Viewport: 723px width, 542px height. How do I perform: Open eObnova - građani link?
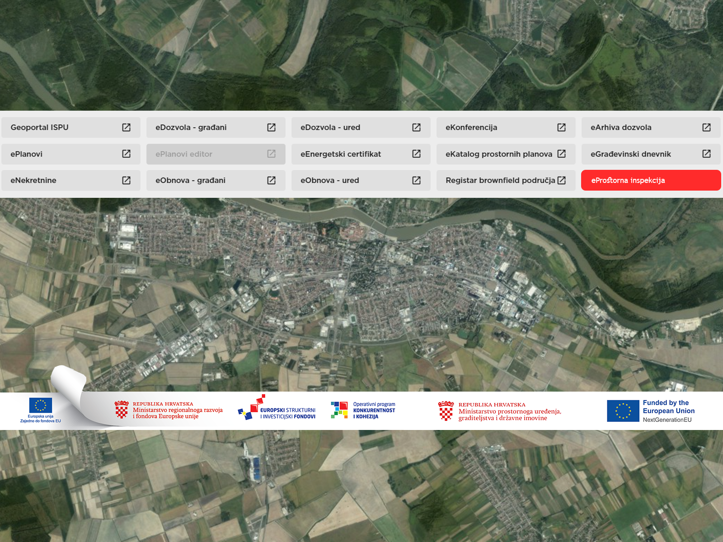click(208, 180)
